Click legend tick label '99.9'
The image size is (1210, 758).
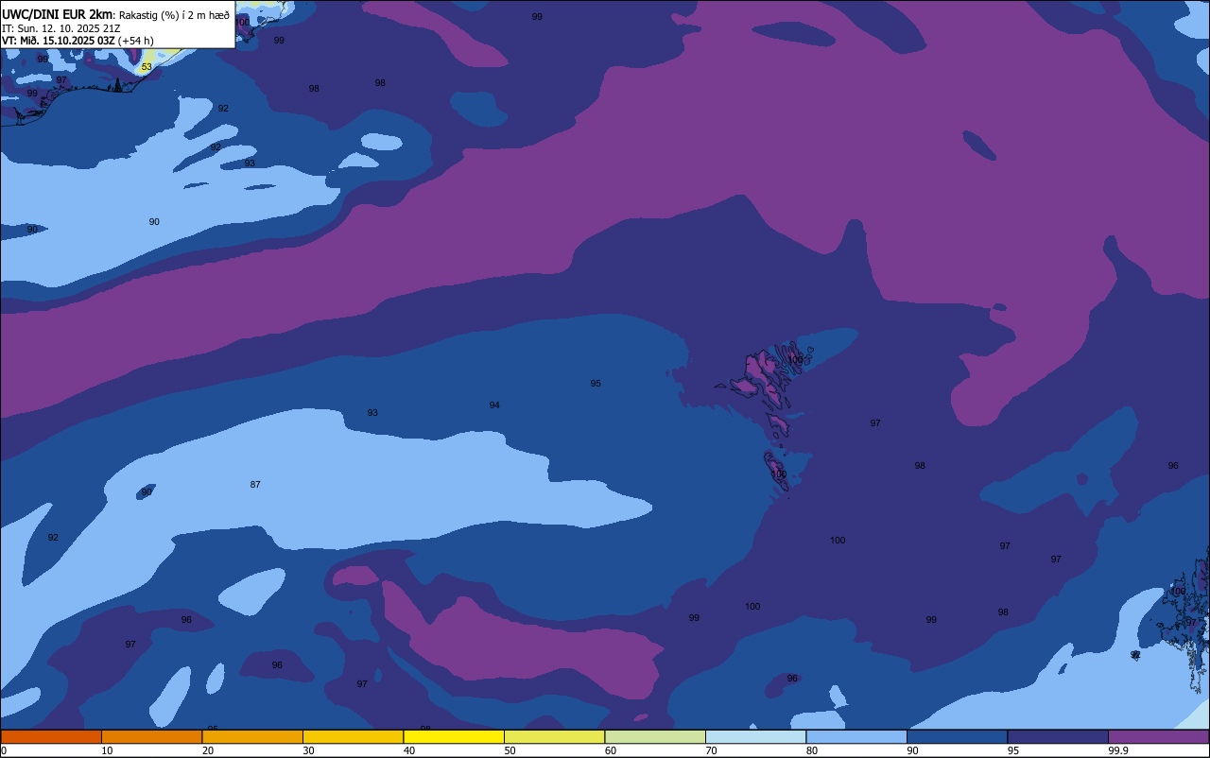click(x=1119, y=750)
